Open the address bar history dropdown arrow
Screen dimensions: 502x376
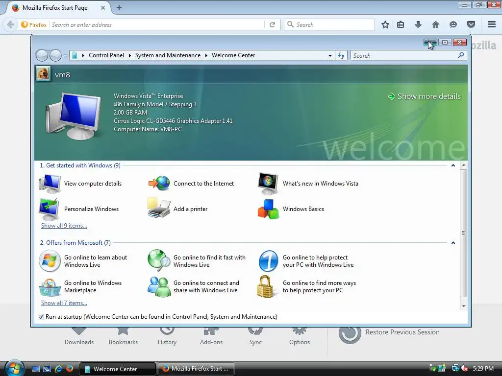click(x=330, y=56)
